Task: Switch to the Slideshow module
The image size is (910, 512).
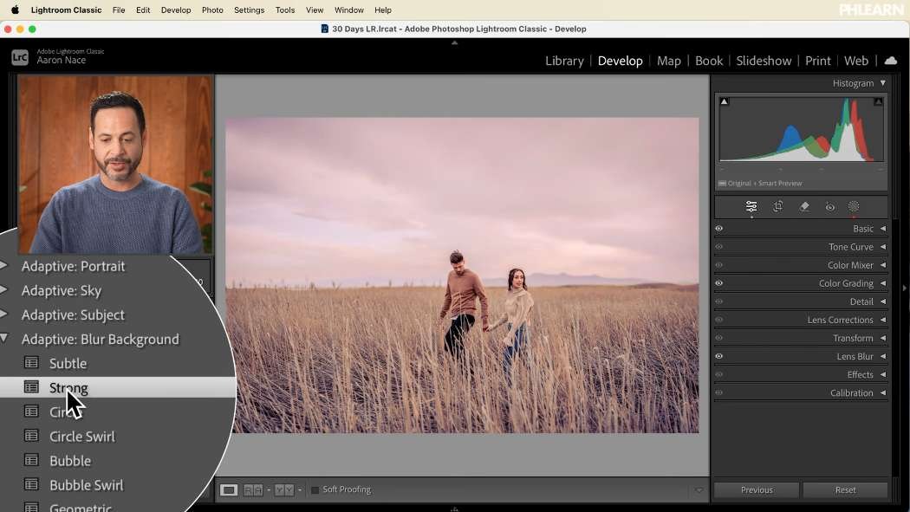Action: coord(764,61)
